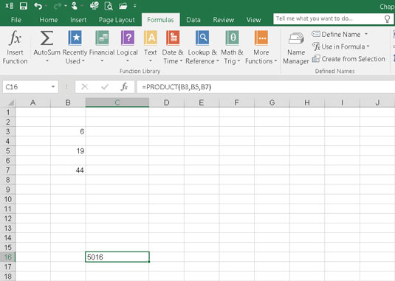Click the Select All corner triangle
This screenshot has height=281, width=395.
pyautogui.click(x=11, y=103)
